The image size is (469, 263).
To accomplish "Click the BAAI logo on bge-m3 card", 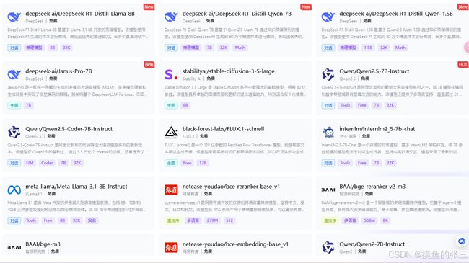I will (x=14, y=247).
